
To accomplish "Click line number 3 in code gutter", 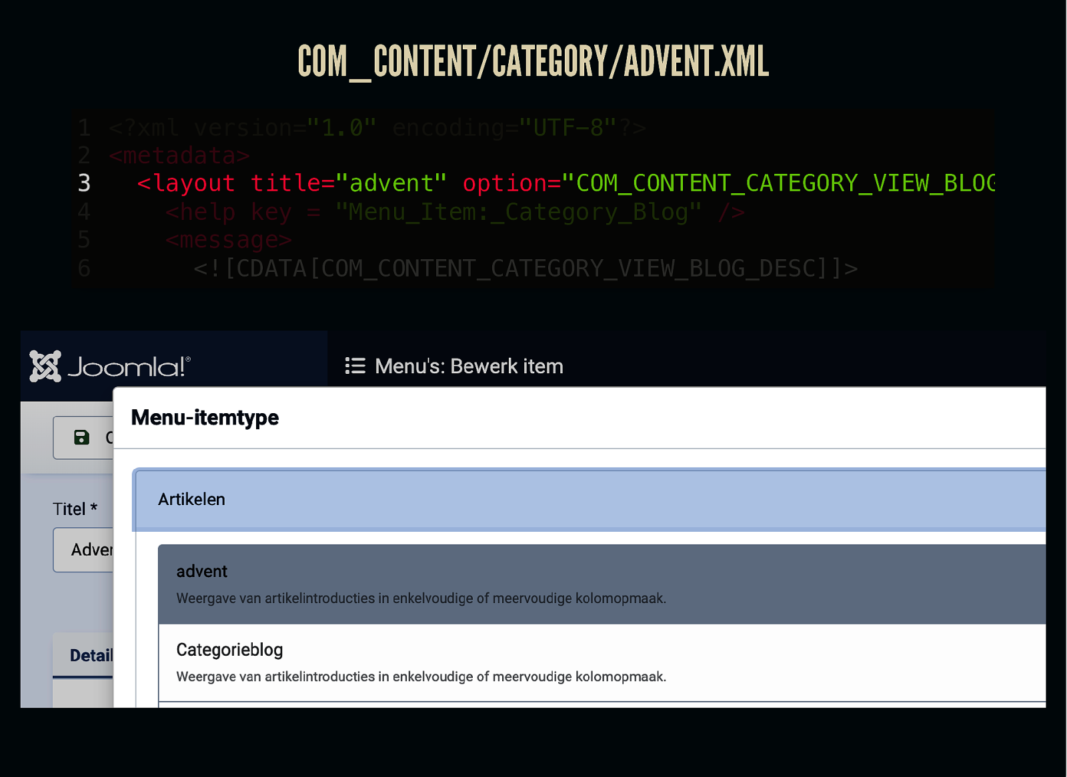I will pyautogui.click(x=84, y=183).
